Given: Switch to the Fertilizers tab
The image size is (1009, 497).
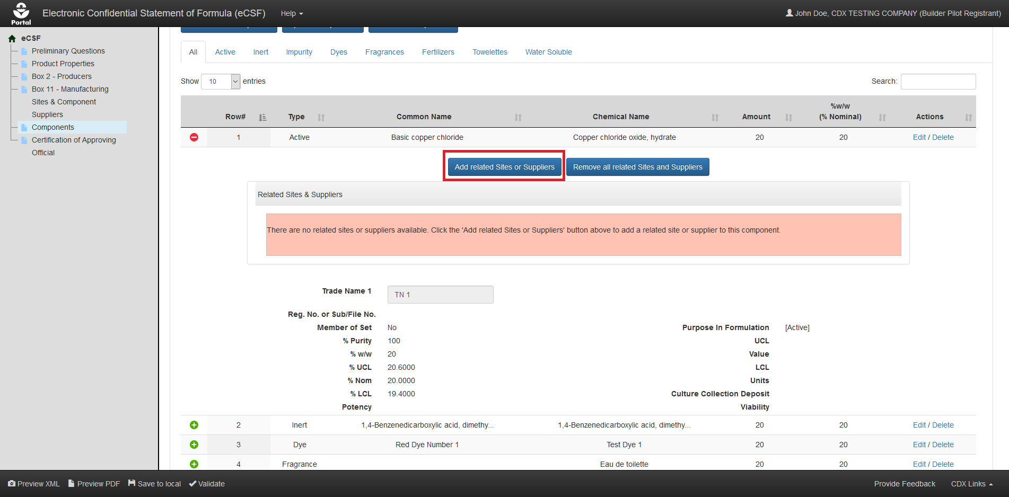Looking at the screenshot, I should pos(438,52).
